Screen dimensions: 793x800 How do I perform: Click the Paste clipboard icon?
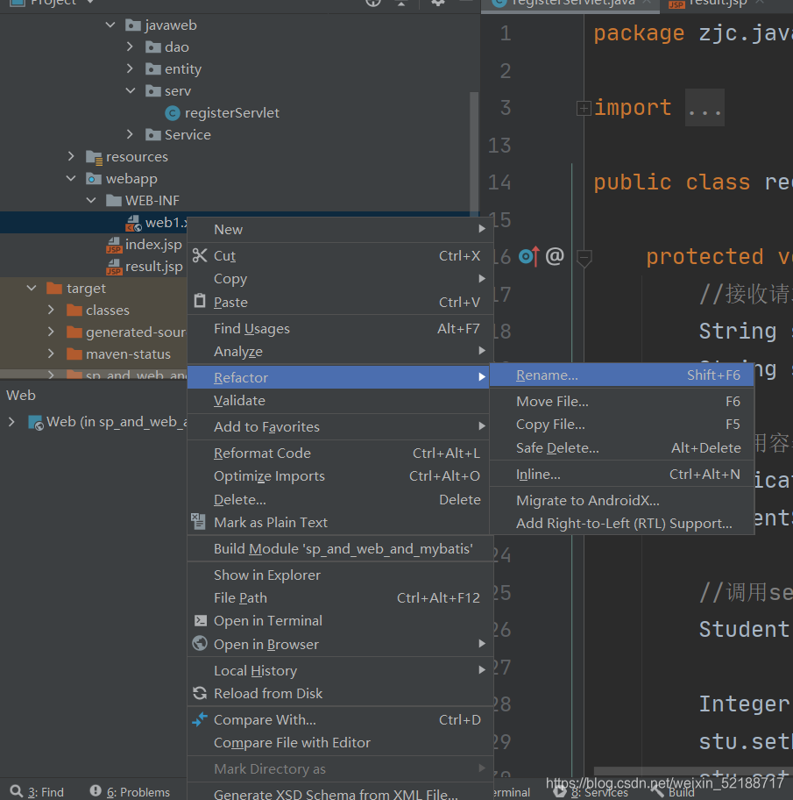pos(200,302)
